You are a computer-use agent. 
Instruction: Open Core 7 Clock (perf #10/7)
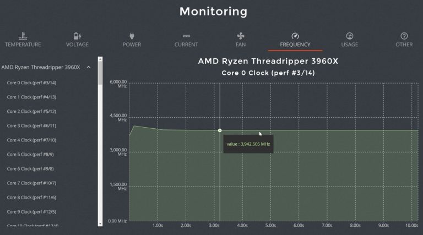(x=31, y=183)
